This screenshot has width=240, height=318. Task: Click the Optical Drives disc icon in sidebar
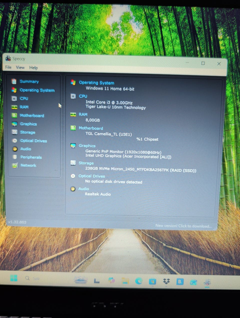(15, 140)
